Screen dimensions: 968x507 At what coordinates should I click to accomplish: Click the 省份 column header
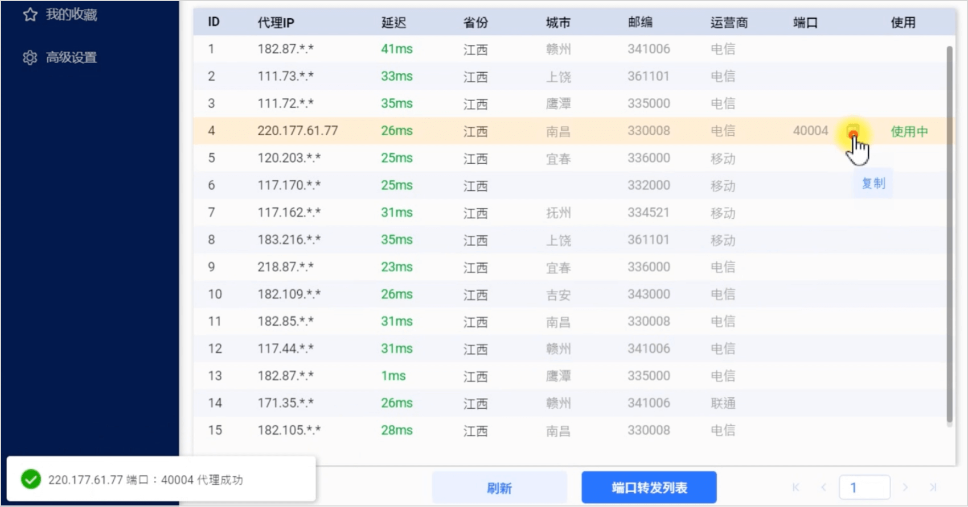point(475,22)
